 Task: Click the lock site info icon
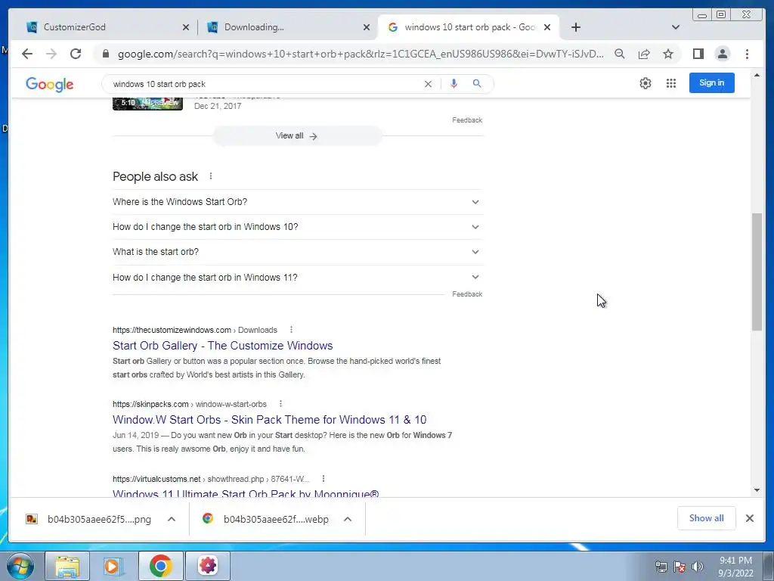pyautogui.click(x=105, y=54)
